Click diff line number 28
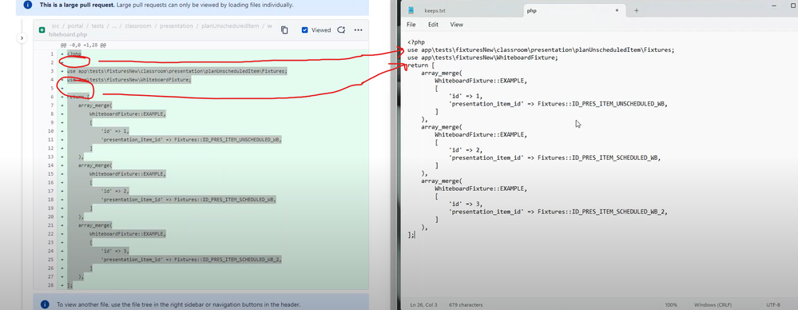 point(52,285)
